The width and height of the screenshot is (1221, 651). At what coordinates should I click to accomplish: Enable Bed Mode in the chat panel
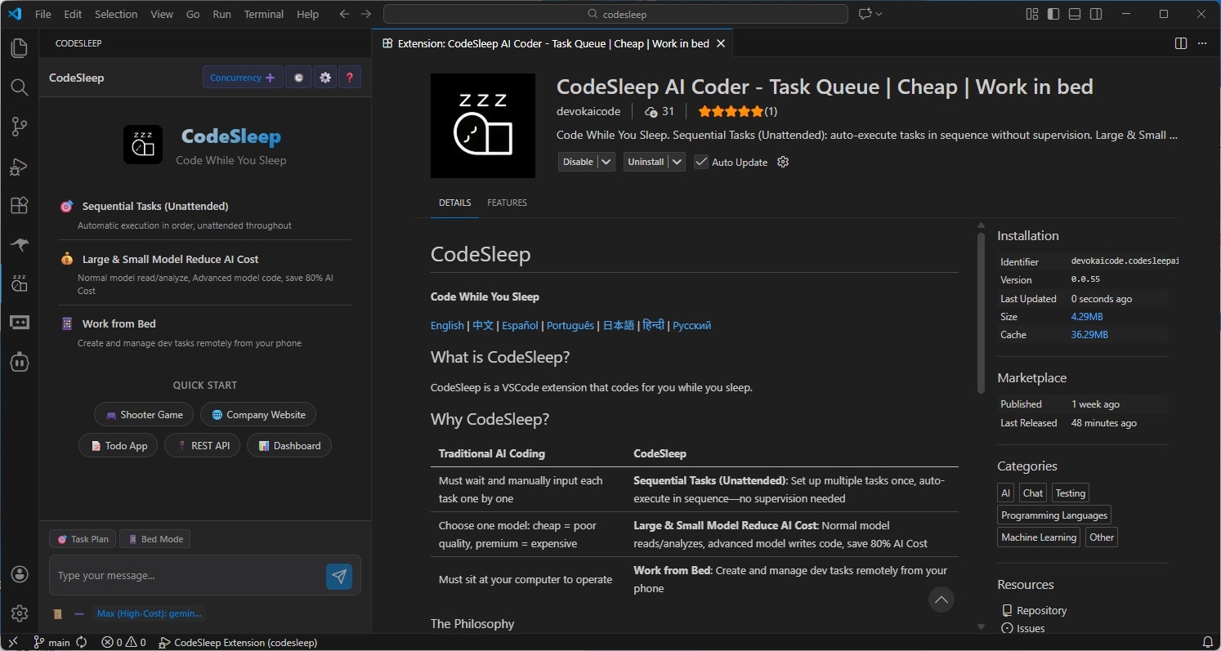pyautogui.click(x=154, y=538)
